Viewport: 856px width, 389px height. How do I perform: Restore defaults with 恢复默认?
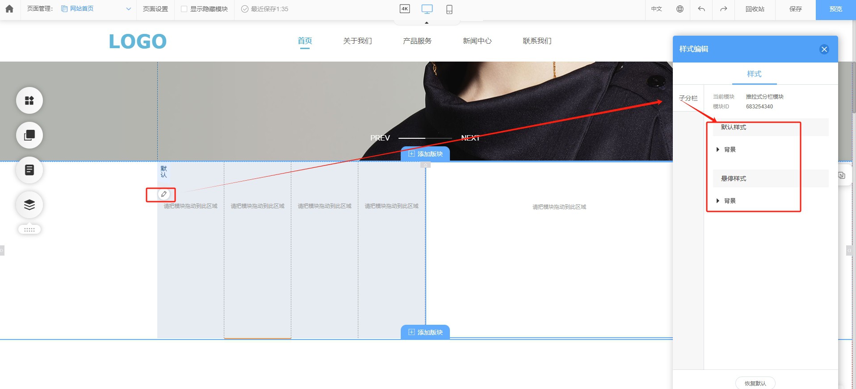[x=755, y=383]
